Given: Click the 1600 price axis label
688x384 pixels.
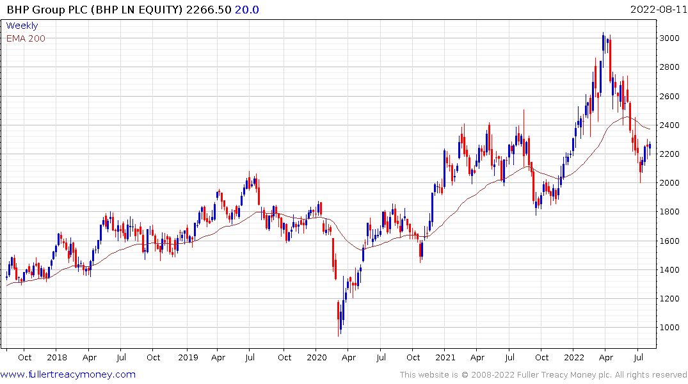Looking at the screenshot, I should (x=669, y=241).
